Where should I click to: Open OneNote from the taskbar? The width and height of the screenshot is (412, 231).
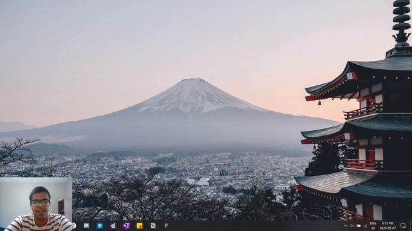[x=126, y=225]
